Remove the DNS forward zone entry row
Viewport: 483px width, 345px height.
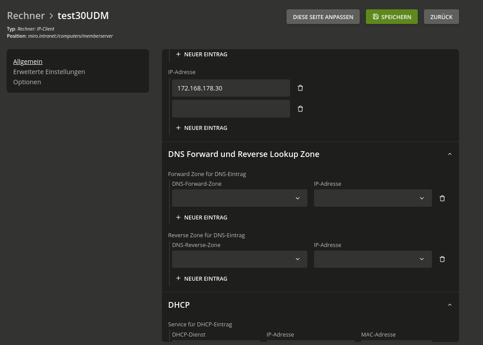click(442, 198)
